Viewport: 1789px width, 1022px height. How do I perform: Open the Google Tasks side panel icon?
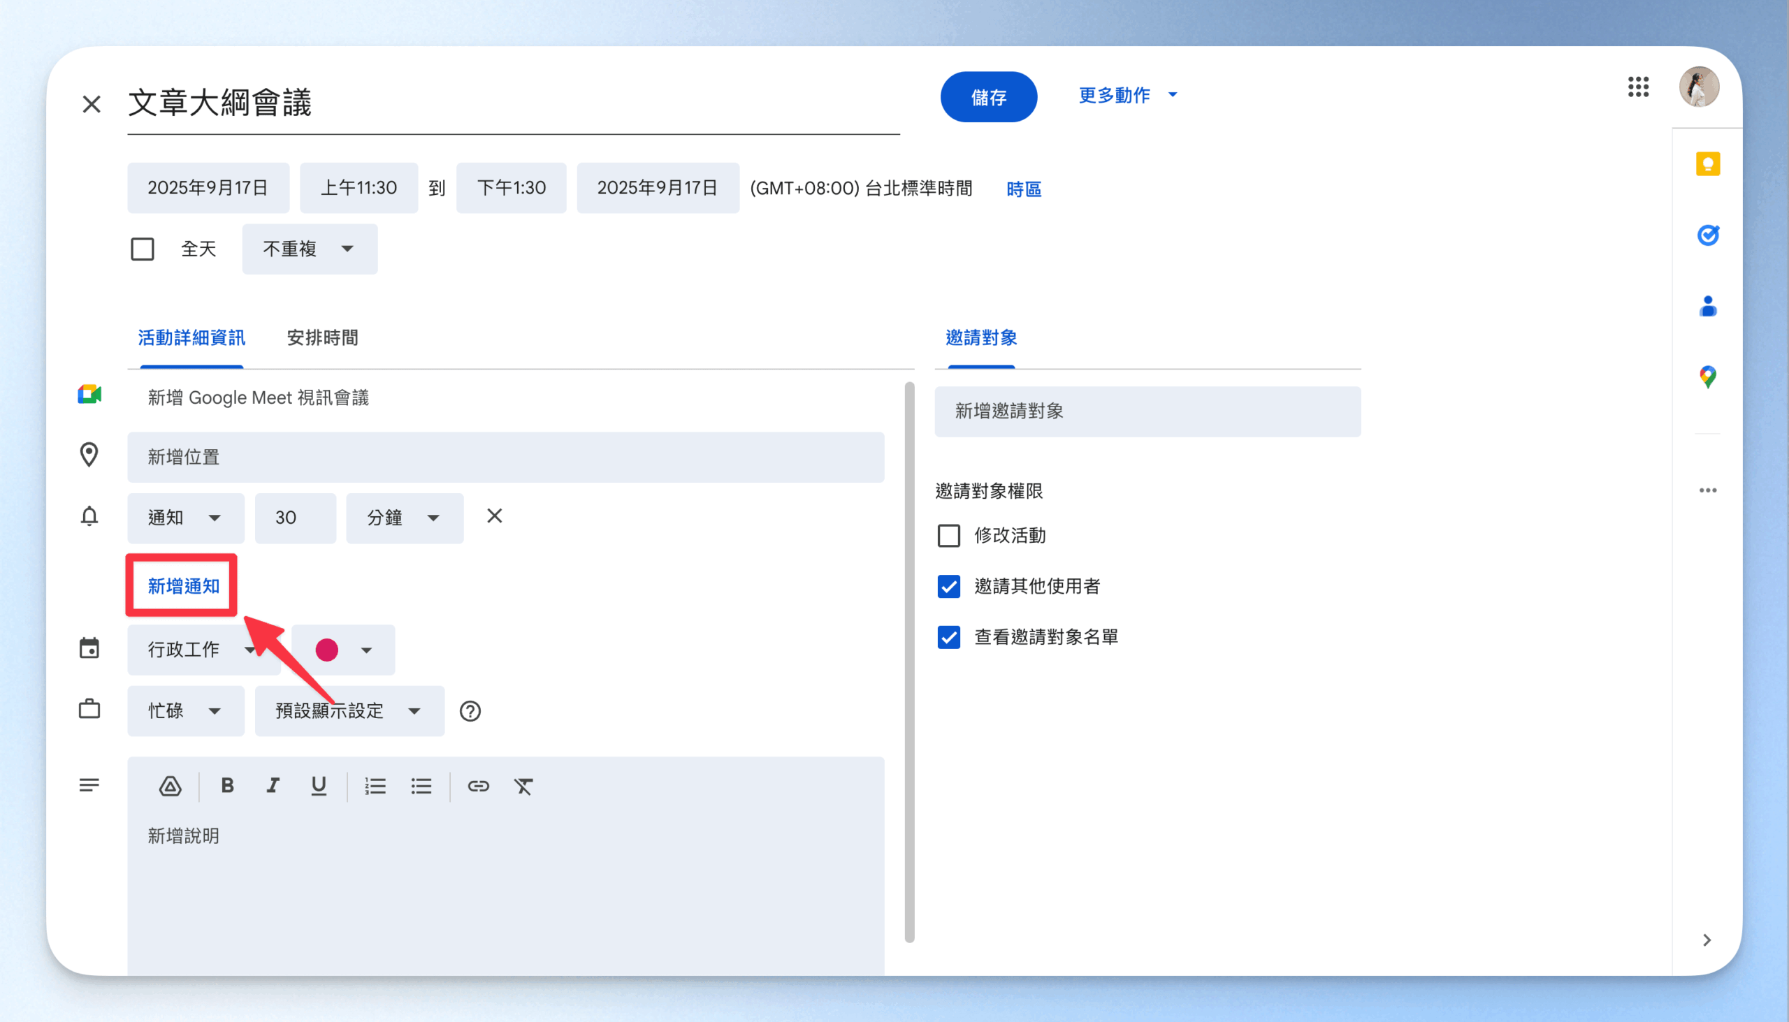[1707, 235]
